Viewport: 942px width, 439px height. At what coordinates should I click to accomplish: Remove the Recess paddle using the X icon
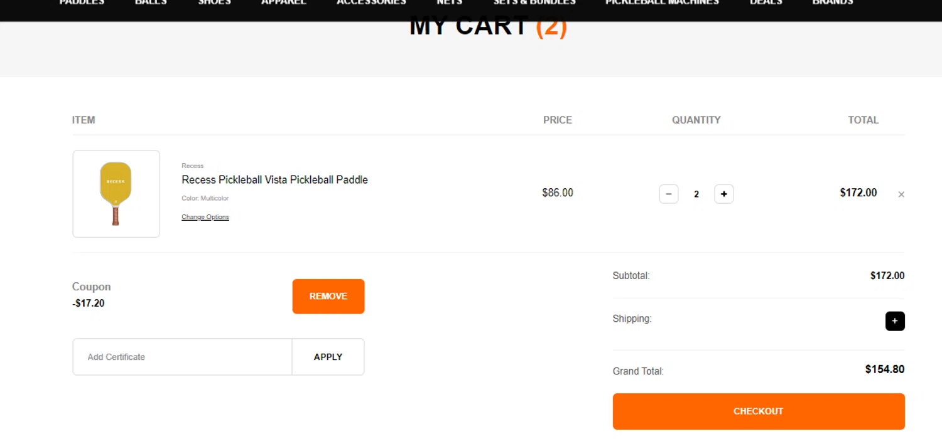pos(901,194)
